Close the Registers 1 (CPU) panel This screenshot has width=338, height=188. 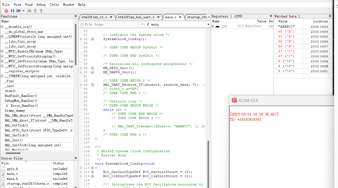[x=271, y=16]
